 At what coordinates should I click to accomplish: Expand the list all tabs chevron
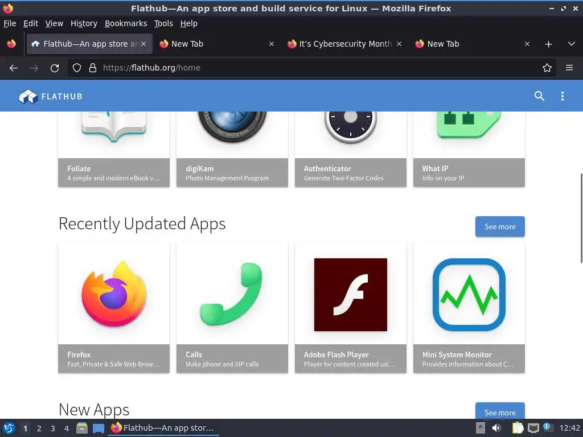tap(571, 44)
